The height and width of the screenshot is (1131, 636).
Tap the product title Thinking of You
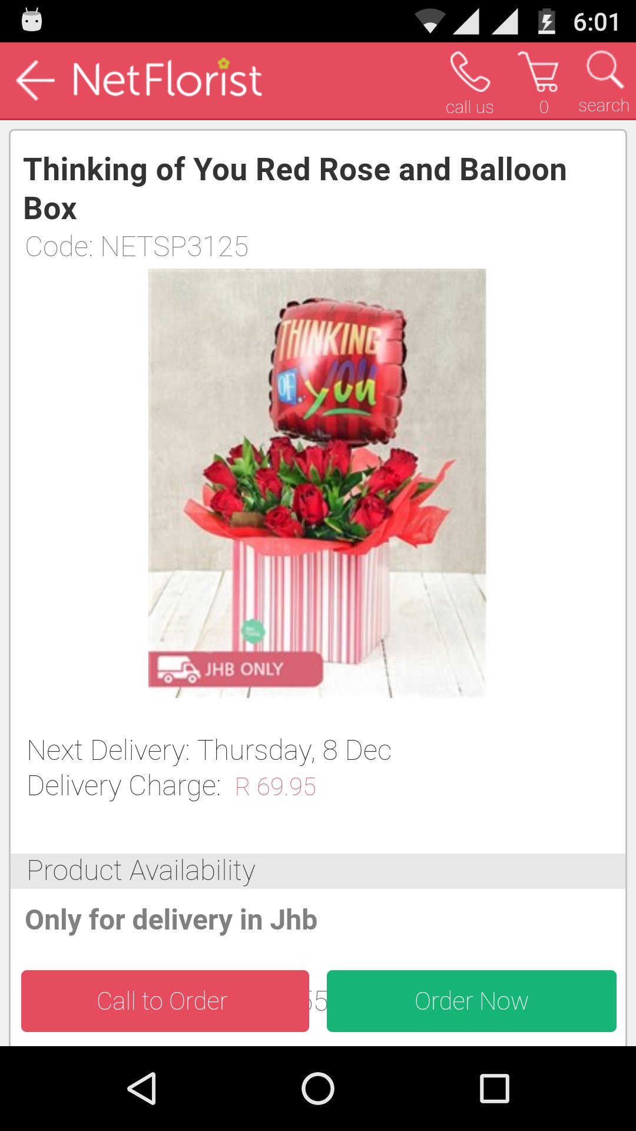[295, 188]
